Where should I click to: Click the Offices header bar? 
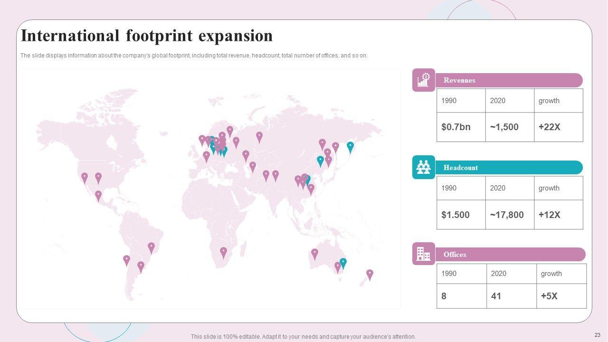510,255
